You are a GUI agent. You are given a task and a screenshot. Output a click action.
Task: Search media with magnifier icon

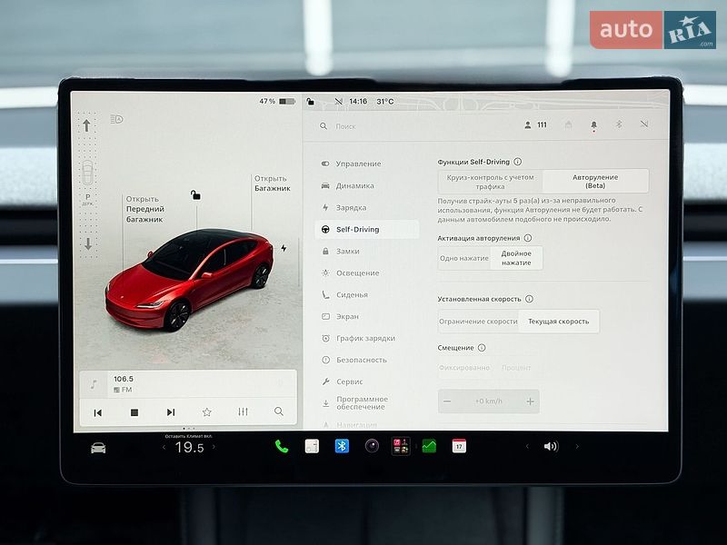coord(279,411)
